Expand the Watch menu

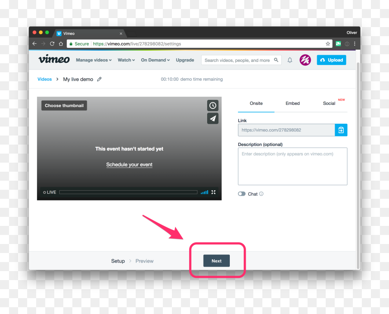click(x=126, y=60)
